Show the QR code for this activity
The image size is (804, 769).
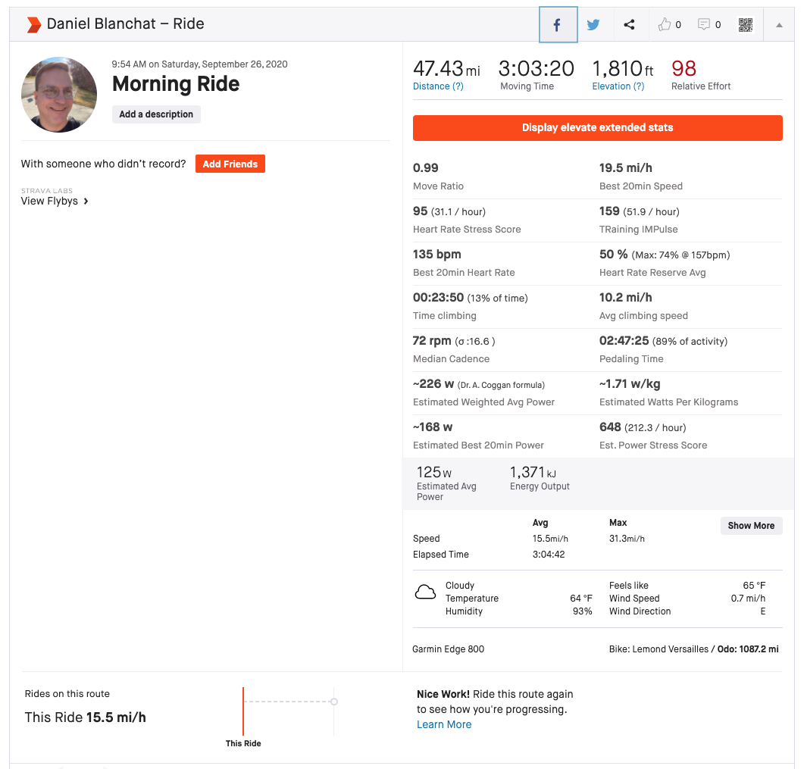pos(746,24)
